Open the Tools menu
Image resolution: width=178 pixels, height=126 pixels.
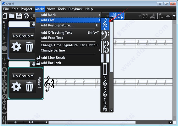(x=62, y=9)
